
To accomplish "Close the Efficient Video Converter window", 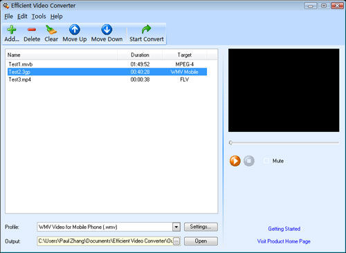I will 337,6.
